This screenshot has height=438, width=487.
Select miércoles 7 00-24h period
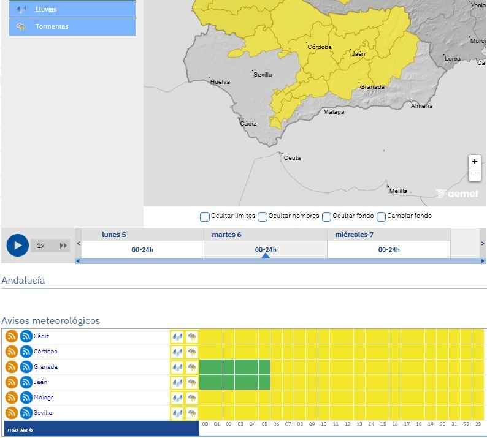click(x=389, y=250)
